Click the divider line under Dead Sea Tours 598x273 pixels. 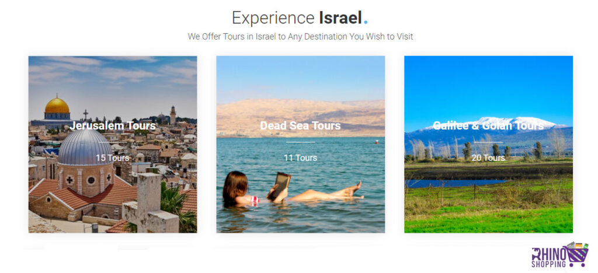tap(301, 142)
